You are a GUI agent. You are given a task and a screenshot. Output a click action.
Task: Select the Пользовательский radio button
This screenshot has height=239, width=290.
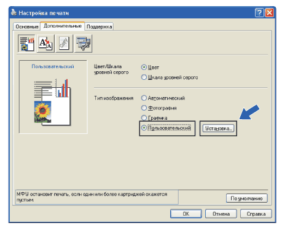(144, 128)
